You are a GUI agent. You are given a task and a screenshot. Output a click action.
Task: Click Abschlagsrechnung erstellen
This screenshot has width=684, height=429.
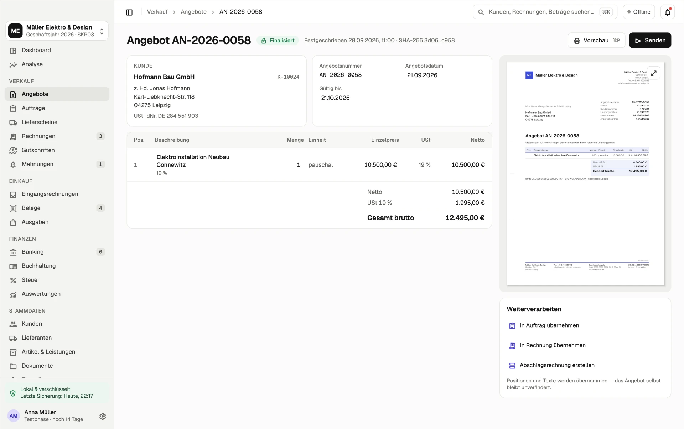[x=585, y=365]
